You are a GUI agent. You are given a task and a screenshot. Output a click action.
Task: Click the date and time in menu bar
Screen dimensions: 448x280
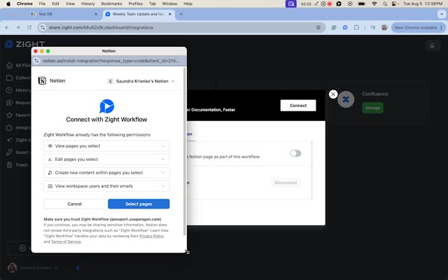pyautogui.click(x=423, y=3)
